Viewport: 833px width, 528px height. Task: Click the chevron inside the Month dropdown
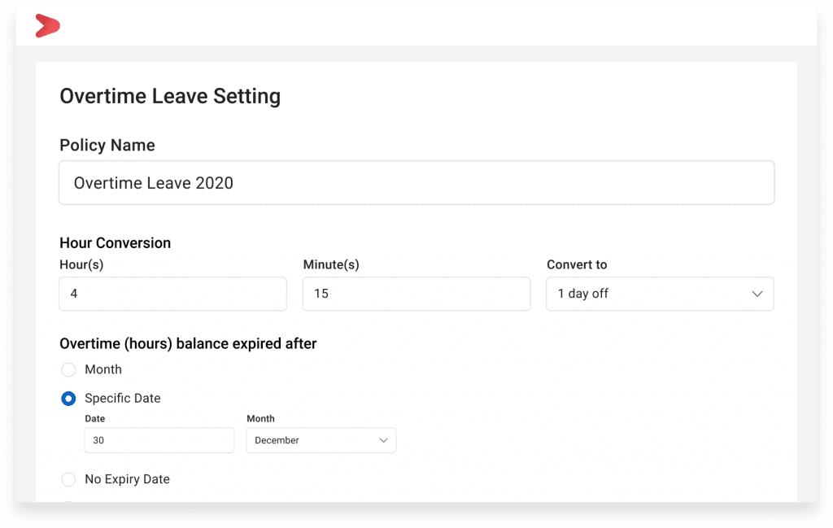pyautogui.click(x=384, y=440)
